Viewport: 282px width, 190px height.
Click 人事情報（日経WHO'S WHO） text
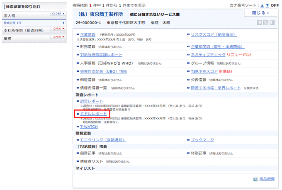pos(107,63)
